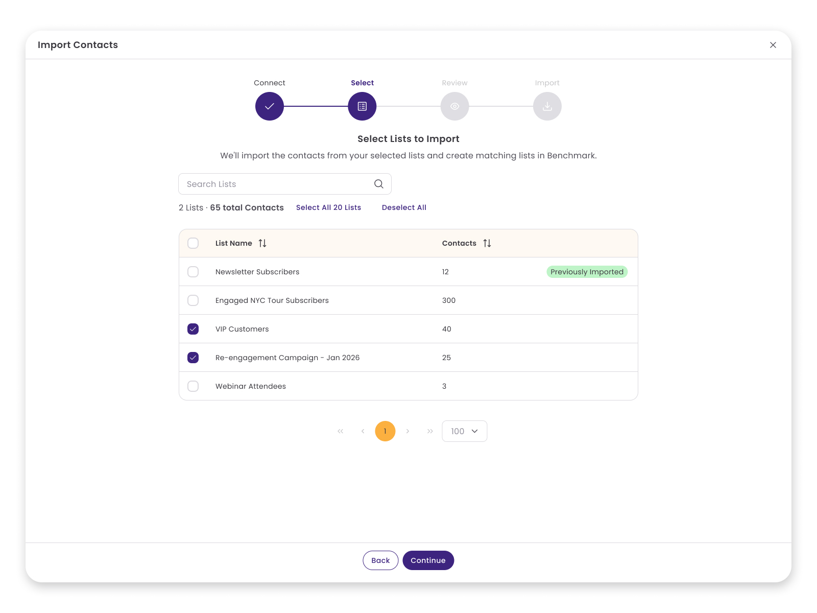Sort by List Name arrows icon
The width and height of the screenshot is (817, 613).
coord(262,243)
